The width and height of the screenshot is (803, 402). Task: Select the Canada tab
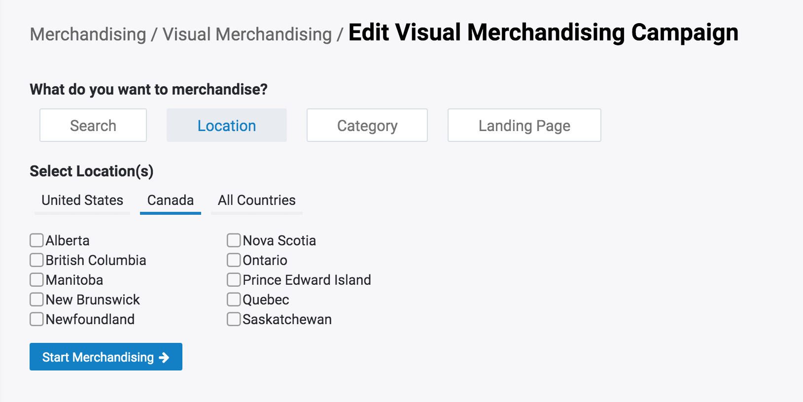point(171,201)
